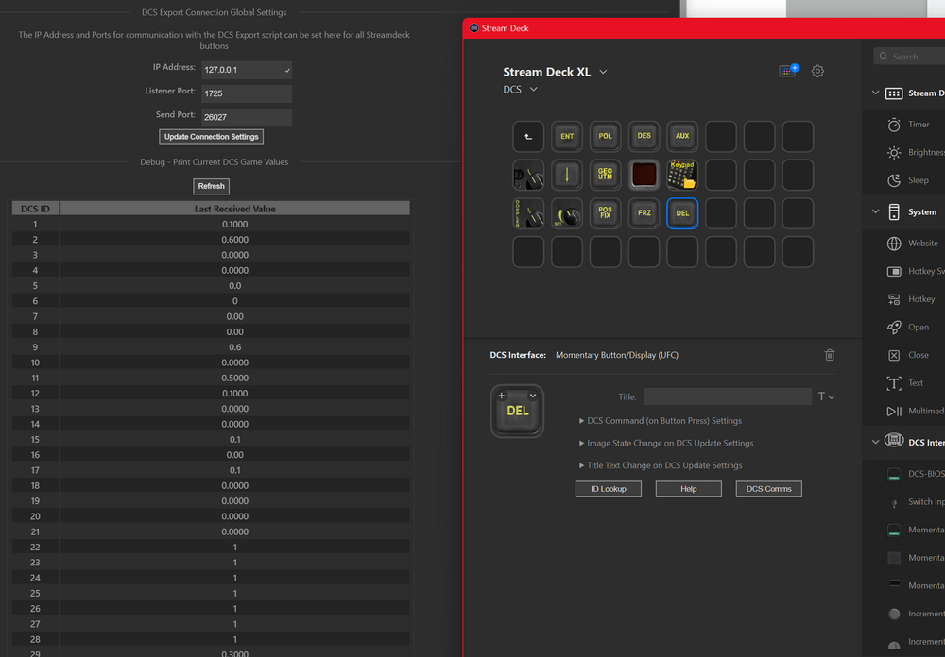Expand DCS Command (on Button Press) Settings
The width and height of the screenshot is (945, 657).
[660, 420]
